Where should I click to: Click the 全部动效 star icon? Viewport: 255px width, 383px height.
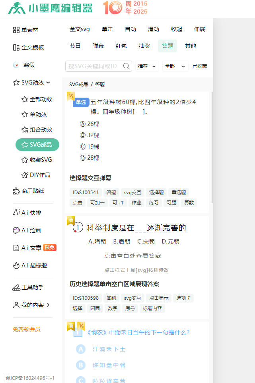[25, 99]
